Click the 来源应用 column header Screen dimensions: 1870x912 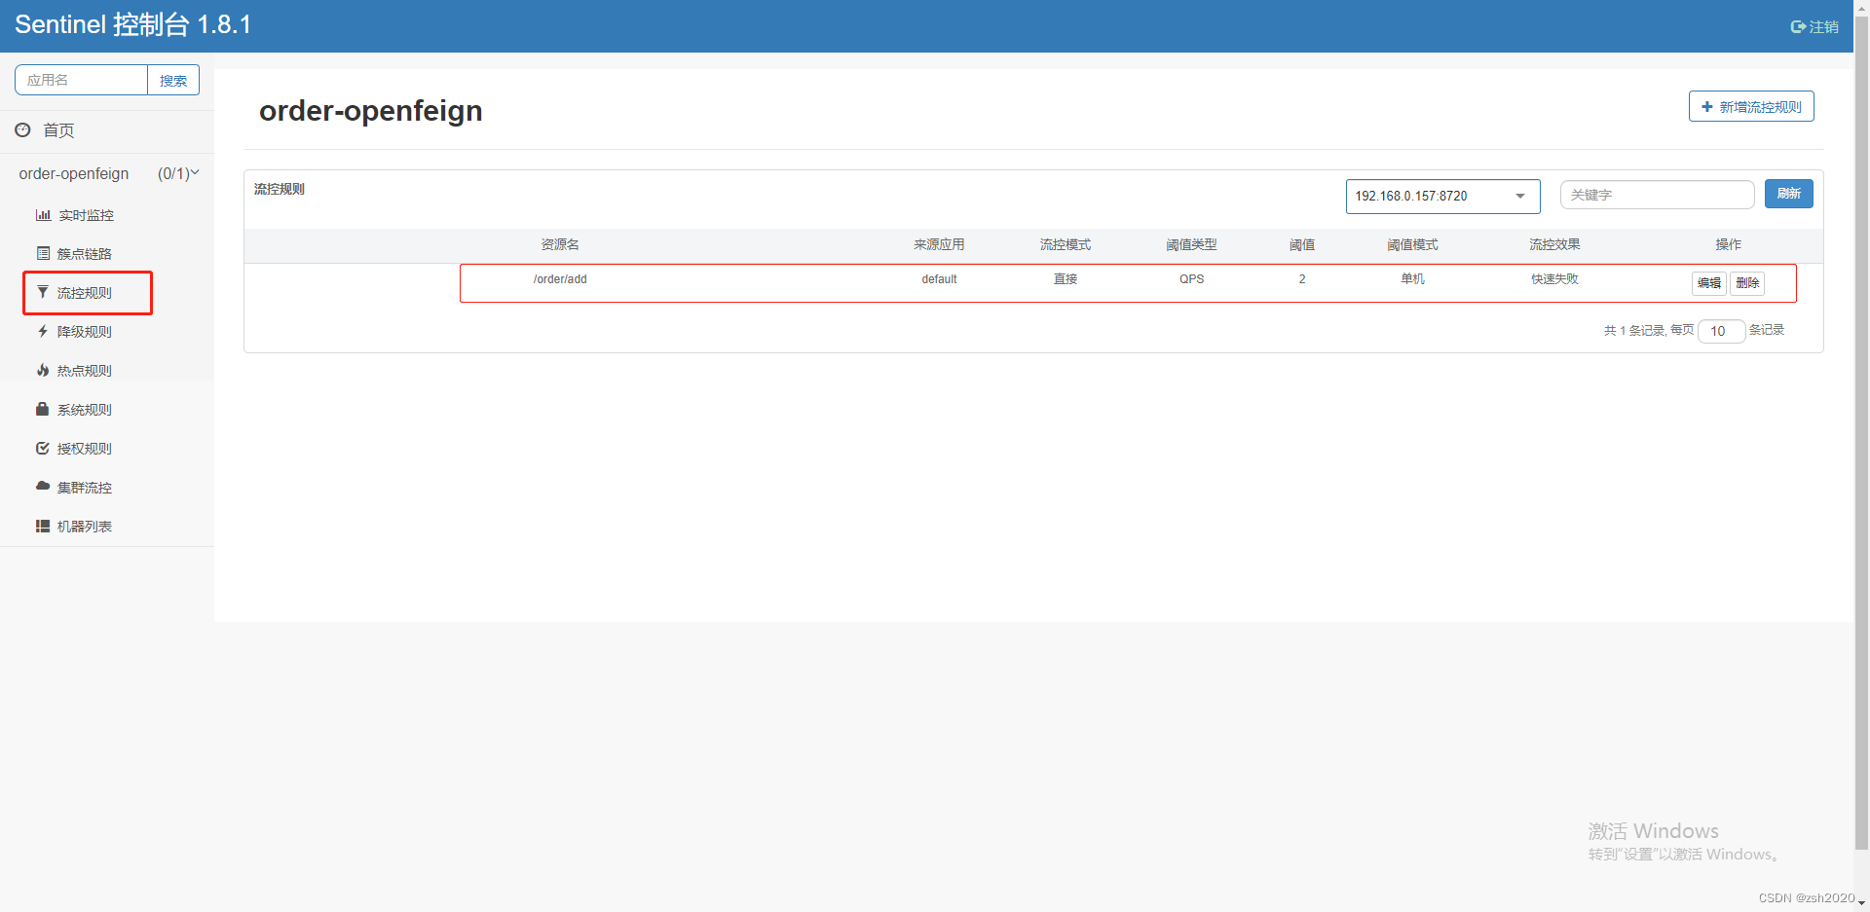click(x=939, y=244)
